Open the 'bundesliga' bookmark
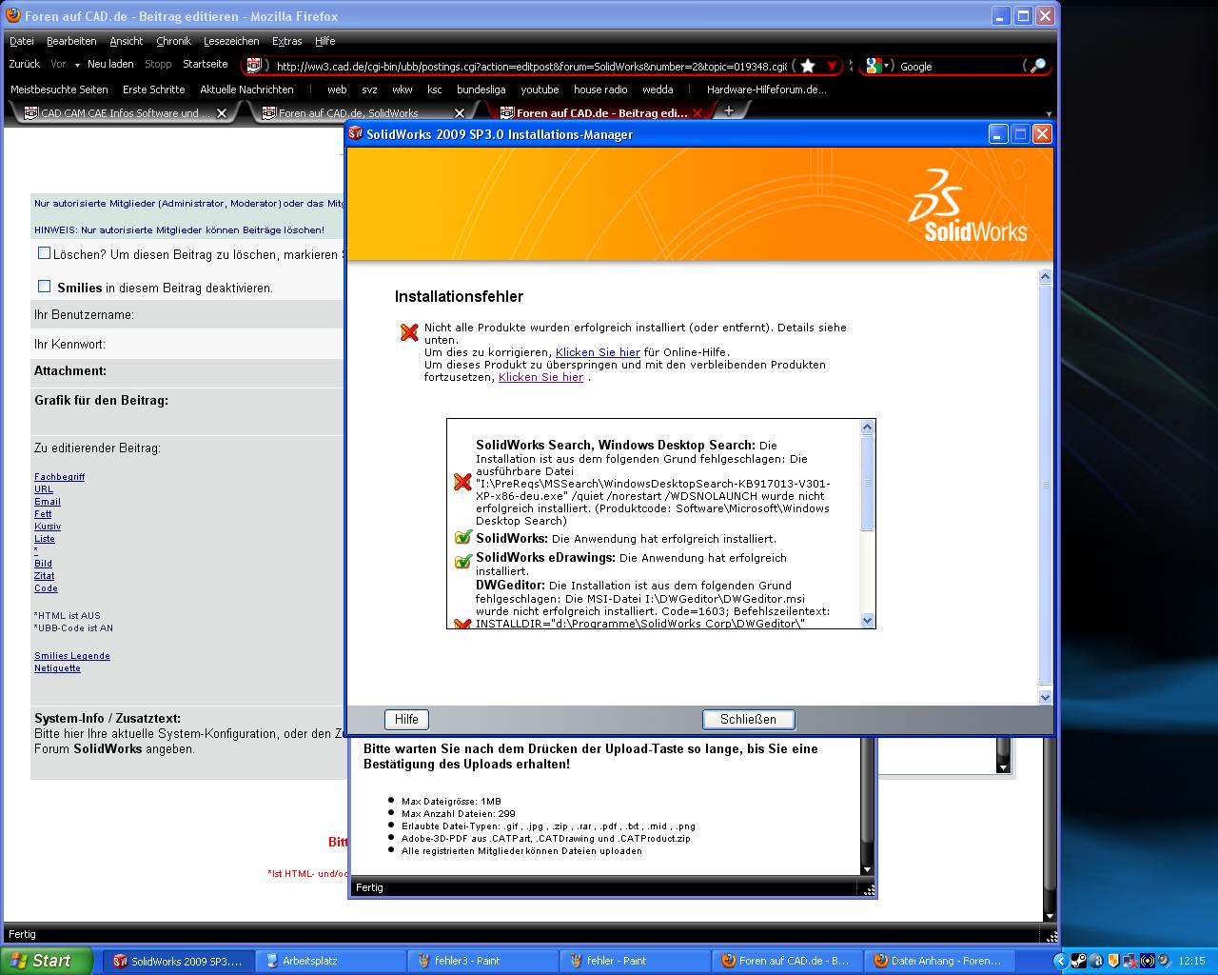1218x975 pixels. tap(481, 90)
